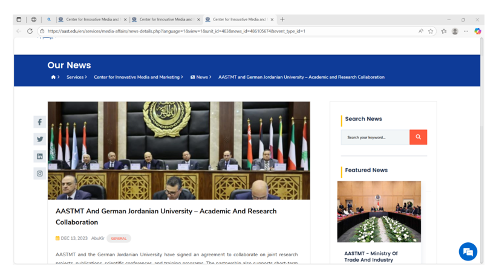499x272 pixels.
Task: Click the orange search news button
Action: (418, 137)
